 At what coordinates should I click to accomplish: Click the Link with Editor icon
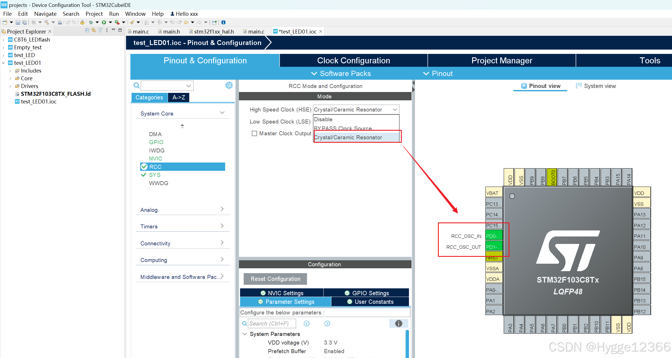point(94,30)
